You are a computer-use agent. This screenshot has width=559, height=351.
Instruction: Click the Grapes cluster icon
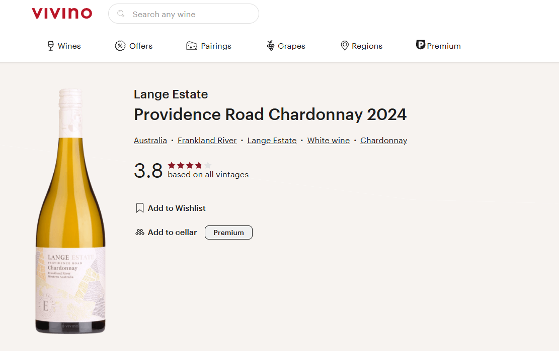pyautogui.click(x=271, y=46)
